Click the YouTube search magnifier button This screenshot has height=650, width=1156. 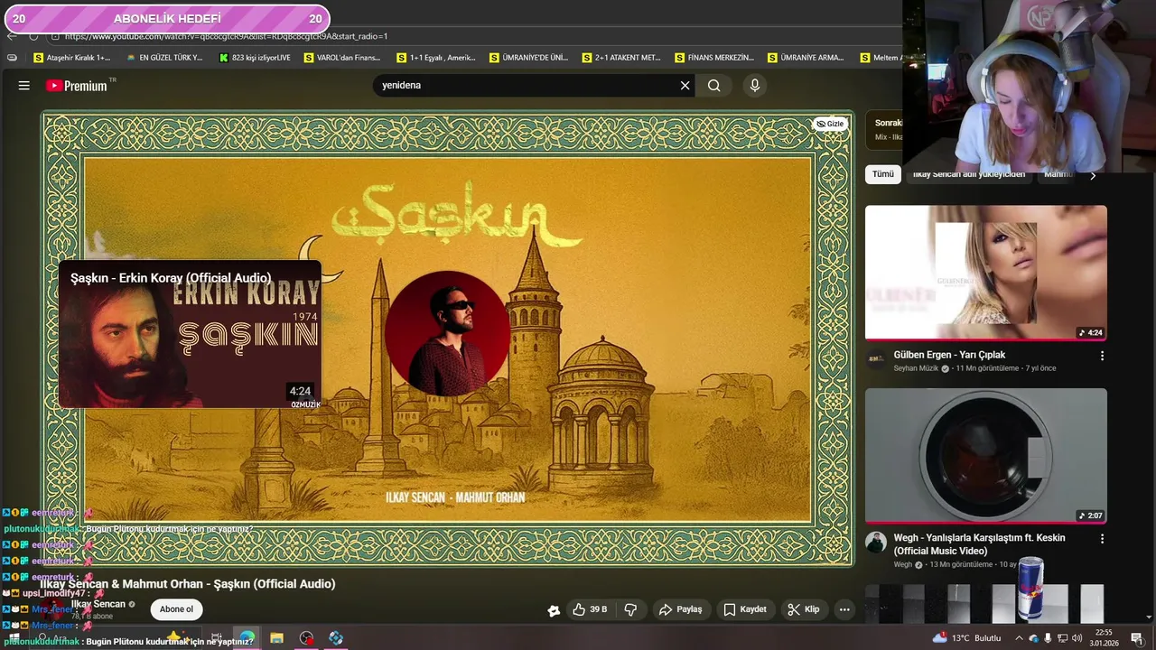pyautogui.click(x=714, y=86)
